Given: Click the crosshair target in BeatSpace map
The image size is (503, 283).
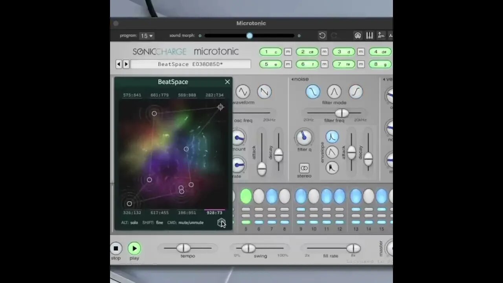Looking at the screenshot, I should (x=220, y=107).
